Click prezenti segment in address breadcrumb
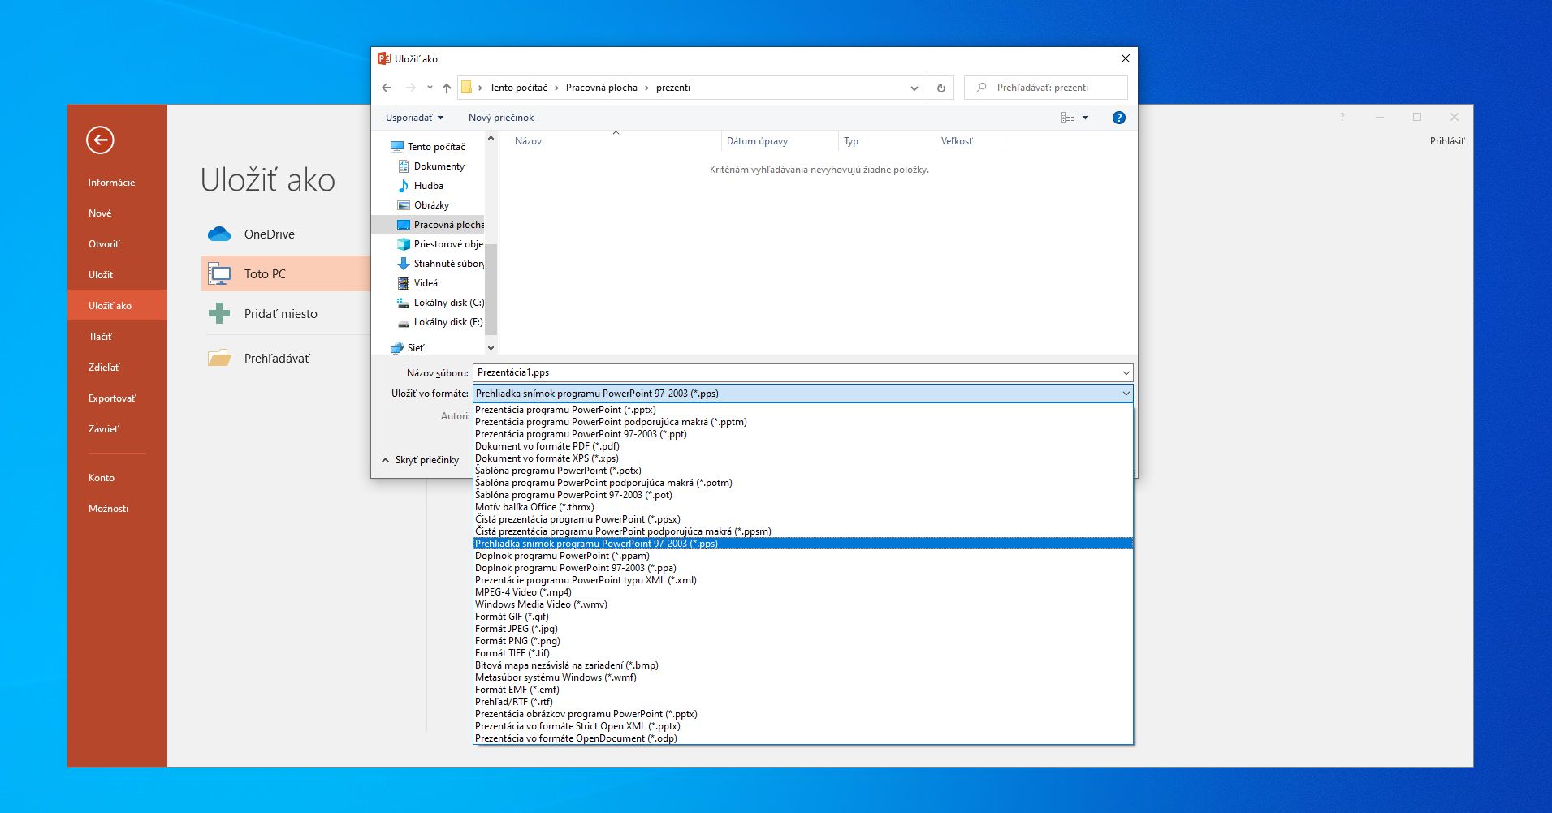The height and width of the screenshot is (813, 1552). click(x=673, y=88)
